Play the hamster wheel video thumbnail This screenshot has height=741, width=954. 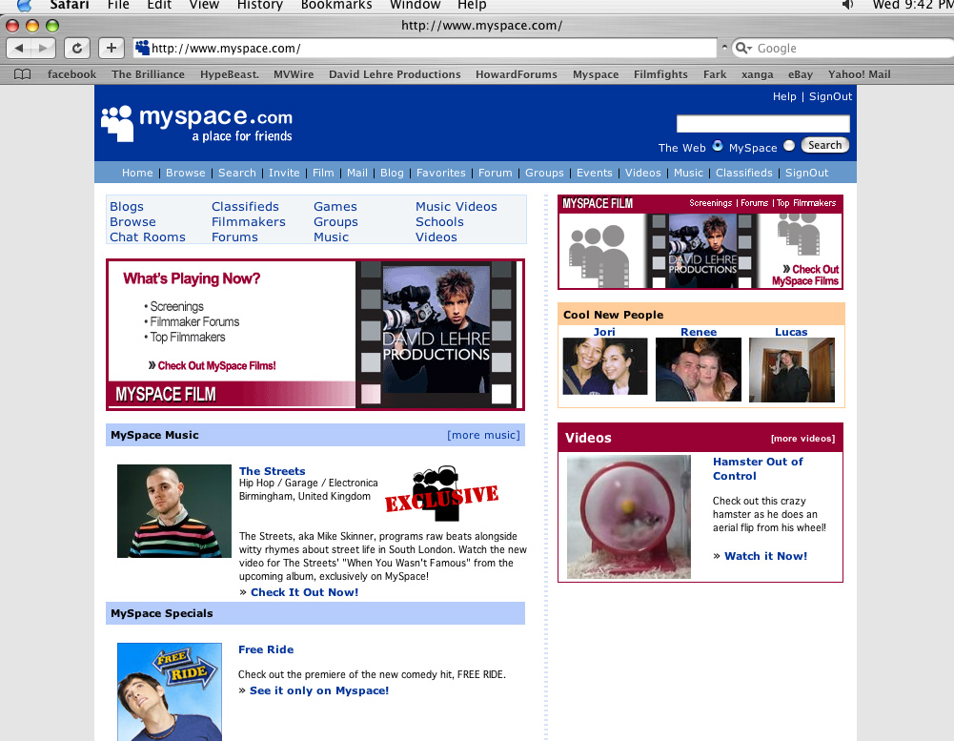[x=628, y=516]
